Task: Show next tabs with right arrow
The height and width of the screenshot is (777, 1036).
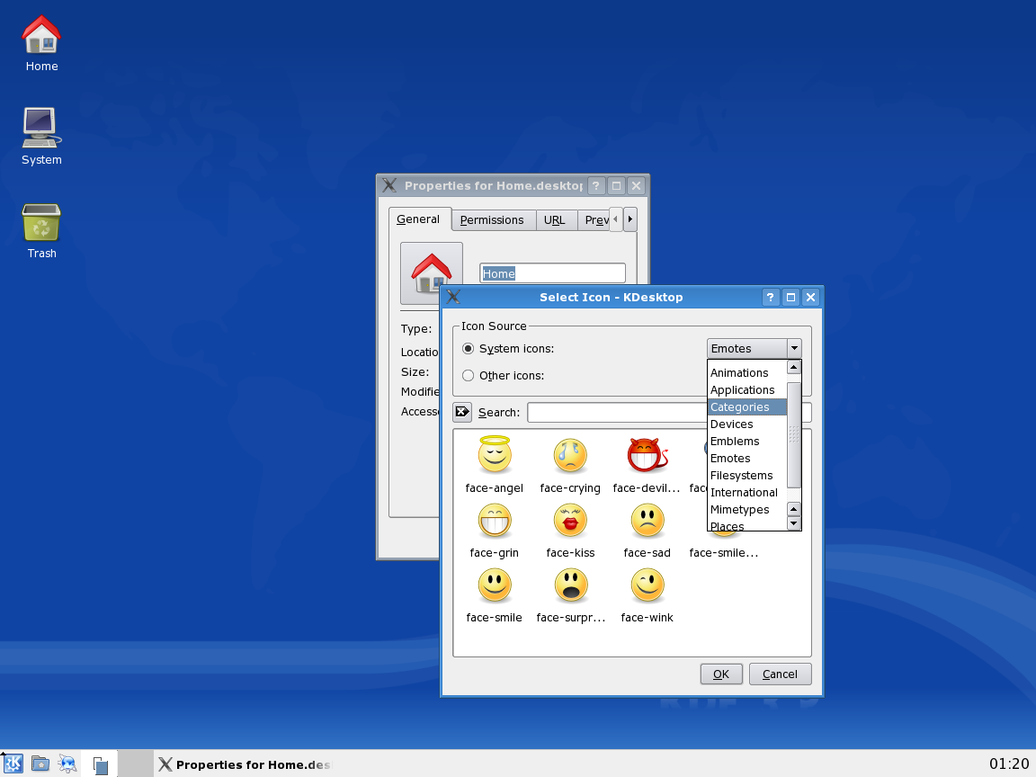Action: tap(630, 219)
